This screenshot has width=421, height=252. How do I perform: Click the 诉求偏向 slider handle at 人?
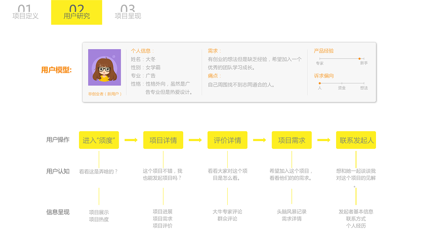pos(320,83)
